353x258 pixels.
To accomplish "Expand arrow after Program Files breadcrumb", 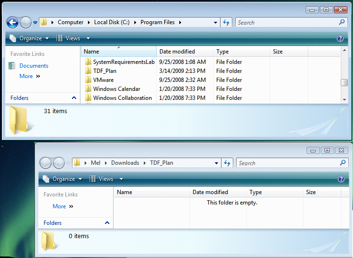I will 180,22.
